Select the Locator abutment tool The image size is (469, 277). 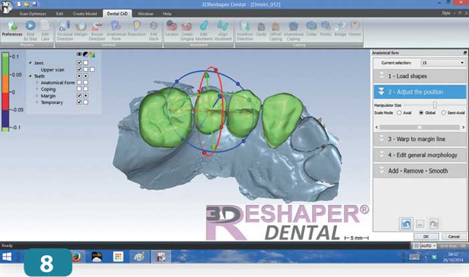[x=172, y=29]
